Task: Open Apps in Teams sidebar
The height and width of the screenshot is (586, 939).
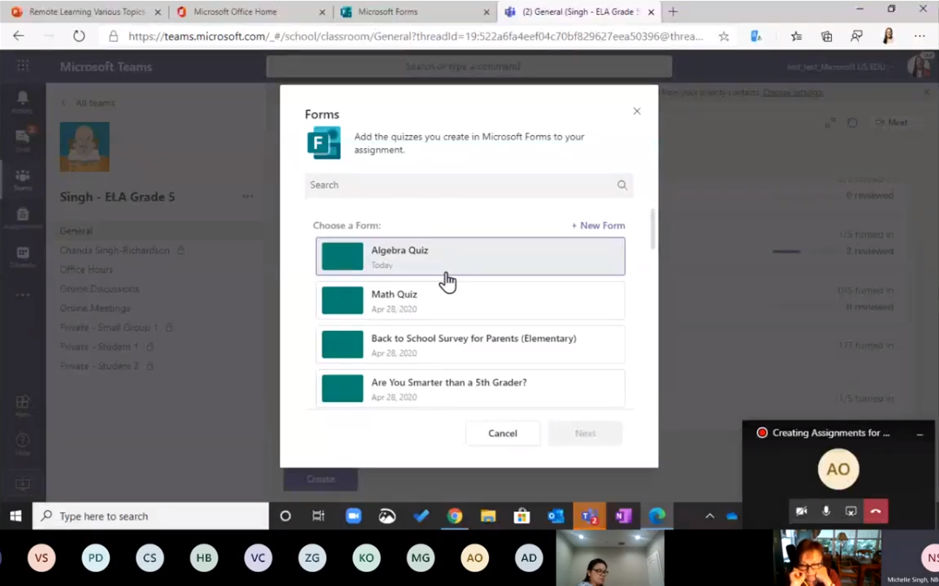Action: pos(22,405)
